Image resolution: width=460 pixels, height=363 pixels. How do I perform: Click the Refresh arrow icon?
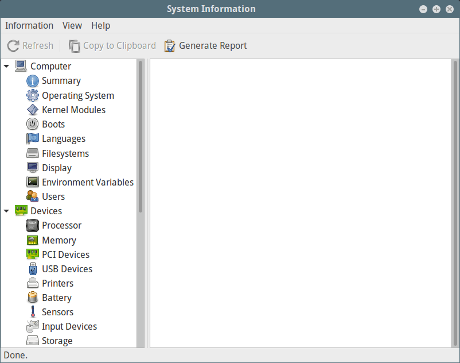(x=13, y=46)
